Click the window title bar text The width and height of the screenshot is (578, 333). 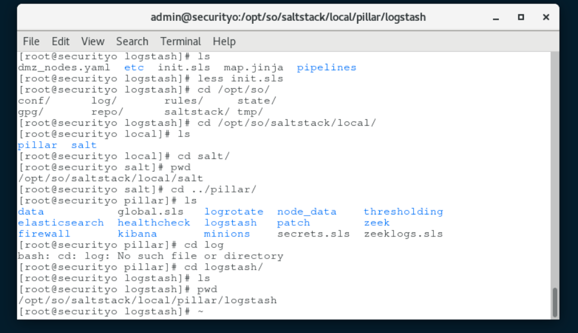tap(288, 17)
